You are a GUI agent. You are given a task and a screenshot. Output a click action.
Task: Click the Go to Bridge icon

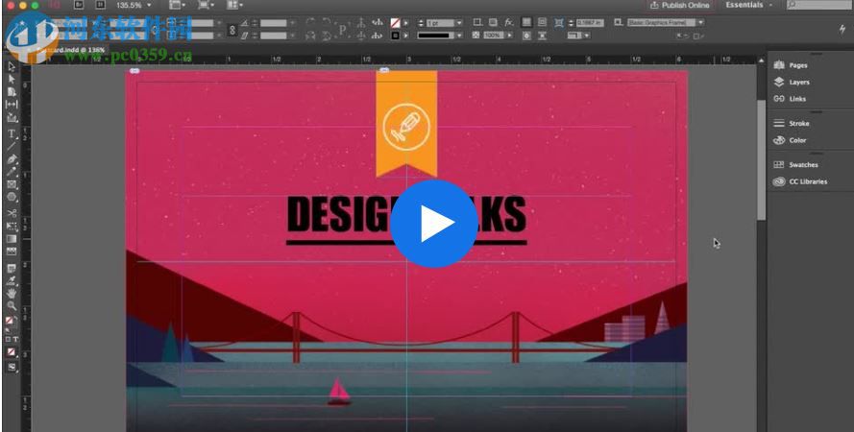coord(79,5)
